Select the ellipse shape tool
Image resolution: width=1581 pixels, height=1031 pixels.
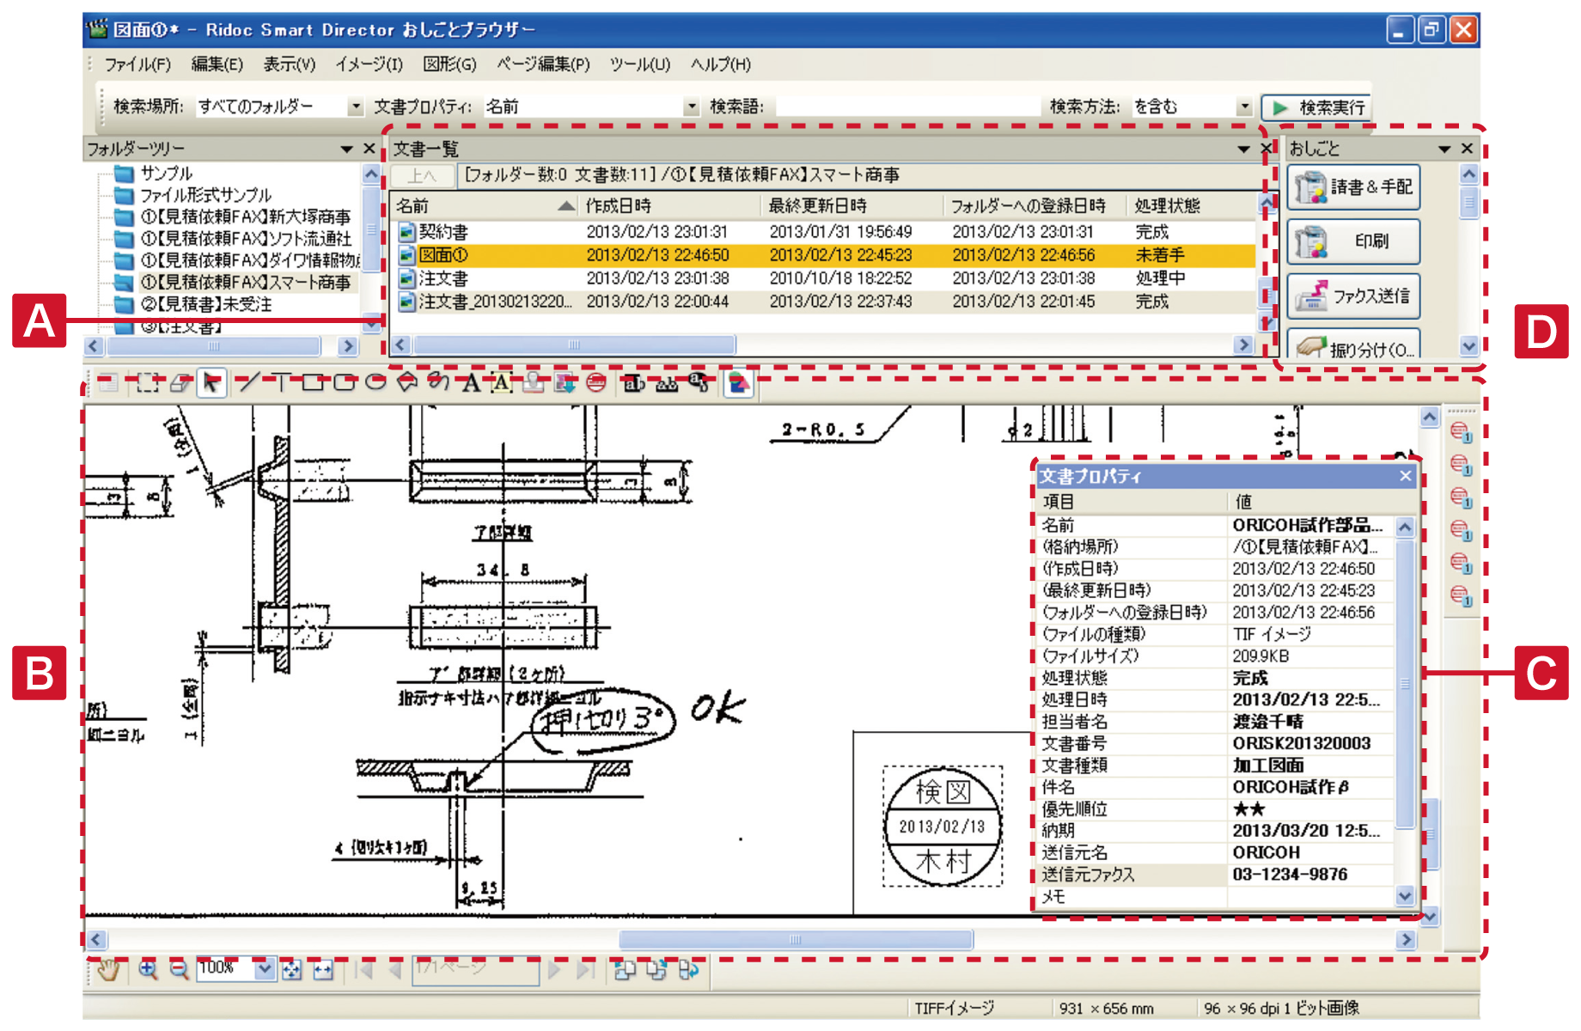375,383
